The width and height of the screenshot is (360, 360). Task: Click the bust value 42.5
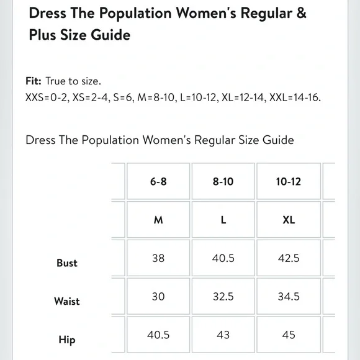tap(289, 258)
